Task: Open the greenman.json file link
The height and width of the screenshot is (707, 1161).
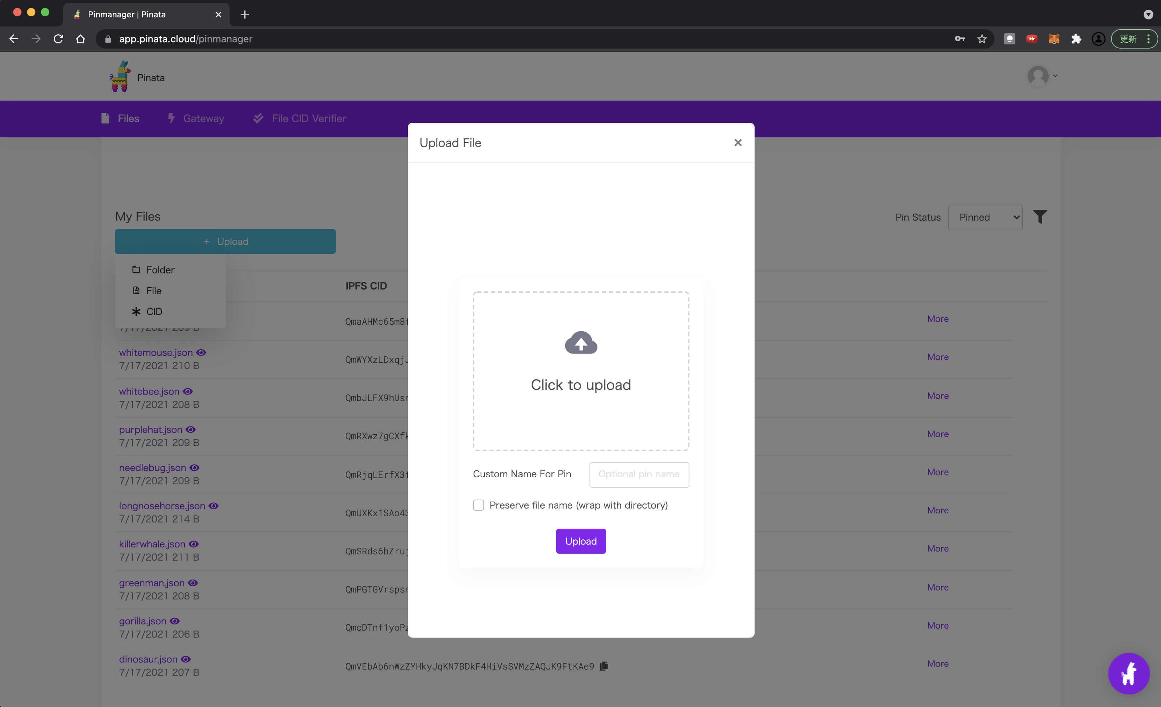Action: tap(152, 583)
